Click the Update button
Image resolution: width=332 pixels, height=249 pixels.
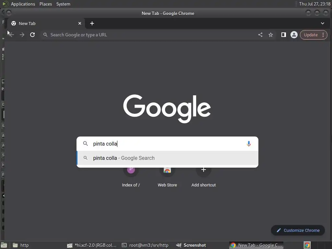[x=311, y=35]
